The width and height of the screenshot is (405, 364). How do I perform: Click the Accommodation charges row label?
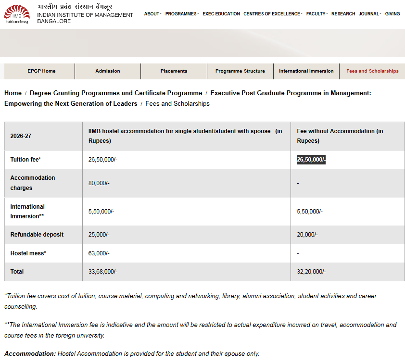[33, 183]
